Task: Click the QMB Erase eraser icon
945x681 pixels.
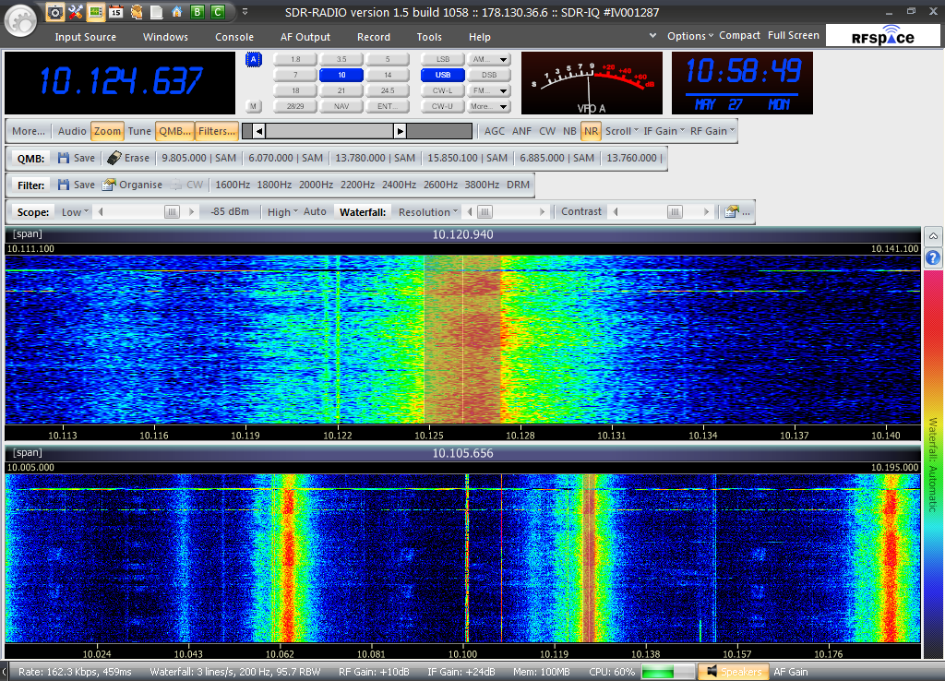Action: pos(114,158)
